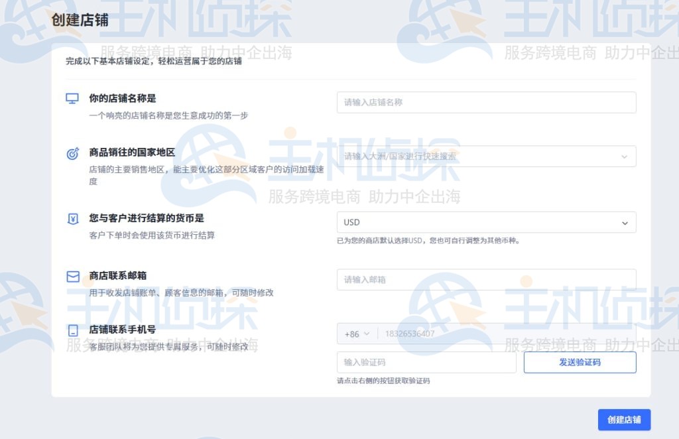The height and width of the screenshot is (439, 679).
Task: Expand the chevron on the country region field
Action: coord(624,157)
